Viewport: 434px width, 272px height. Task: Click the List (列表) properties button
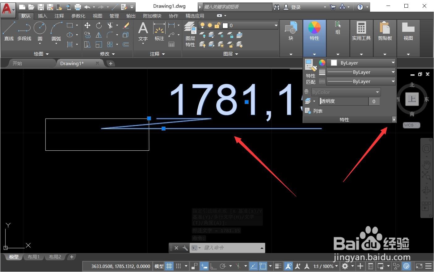[314, 111]
